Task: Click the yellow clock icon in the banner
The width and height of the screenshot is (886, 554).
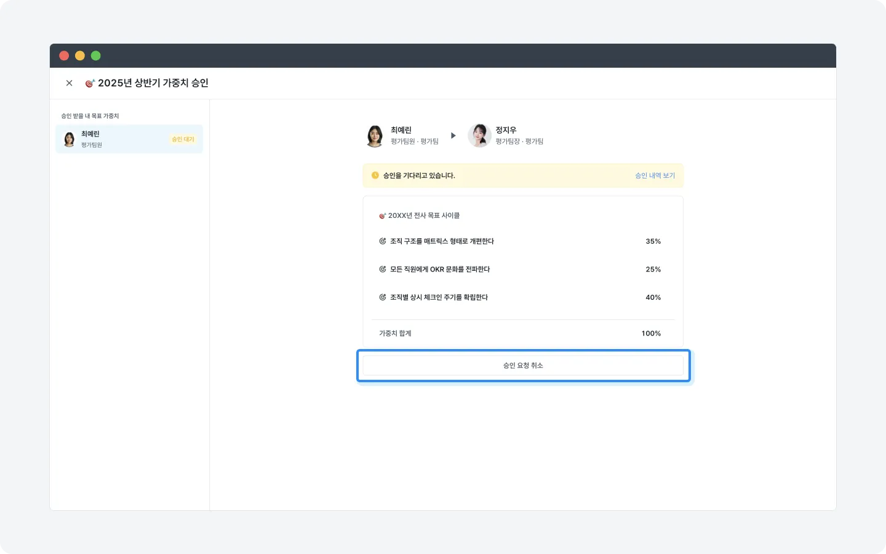Action: point(375,175)
